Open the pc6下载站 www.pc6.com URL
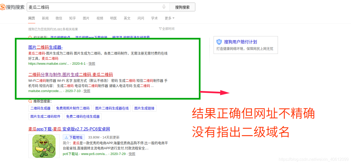The image size is (351, 164). (85, 154)
